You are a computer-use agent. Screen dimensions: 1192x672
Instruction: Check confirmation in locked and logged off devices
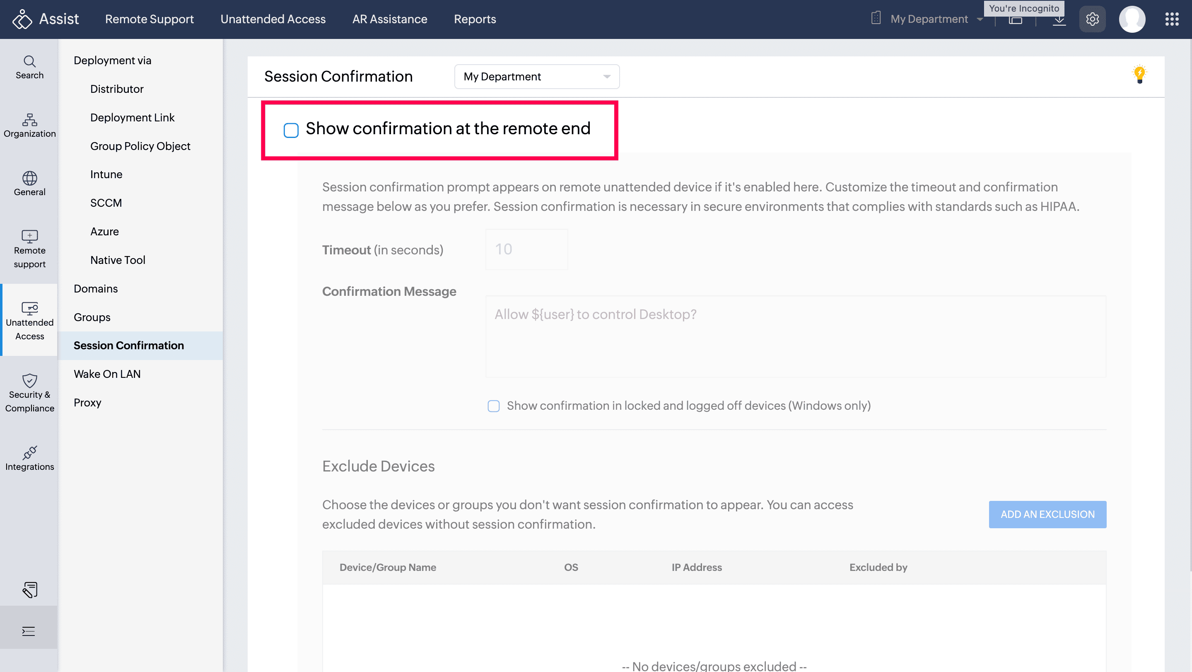493,406
